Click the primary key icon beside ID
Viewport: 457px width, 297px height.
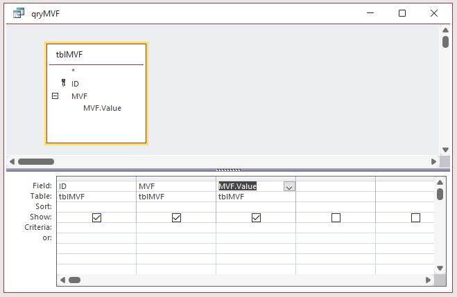click(x=63, y=83)
